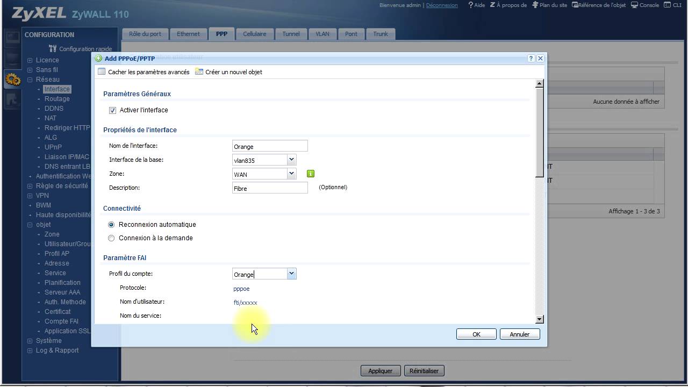The height and width of the screenshot is (387, 688).
Task: Click the Réinitialiser button
Action: point(424,371)
